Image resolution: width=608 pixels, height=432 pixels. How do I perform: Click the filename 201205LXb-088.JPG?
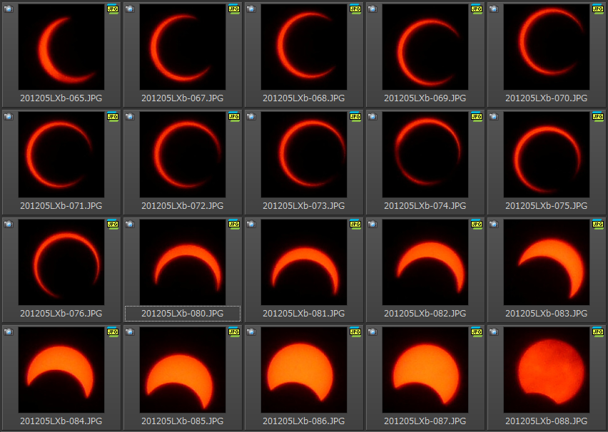pos(547,421)
